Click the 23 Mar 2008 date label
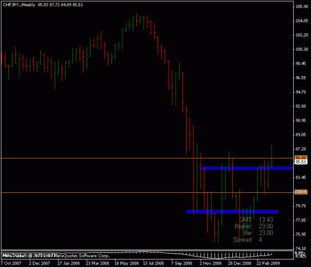311x267 pixels. [98, 263]
